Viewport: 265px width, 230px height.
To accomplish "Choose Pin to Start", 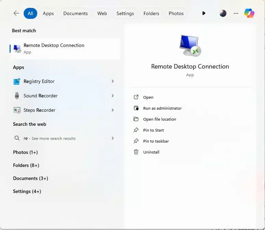I will 154,130.
